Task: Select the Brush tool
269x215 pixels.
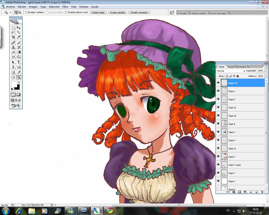Action: point(19,43)
